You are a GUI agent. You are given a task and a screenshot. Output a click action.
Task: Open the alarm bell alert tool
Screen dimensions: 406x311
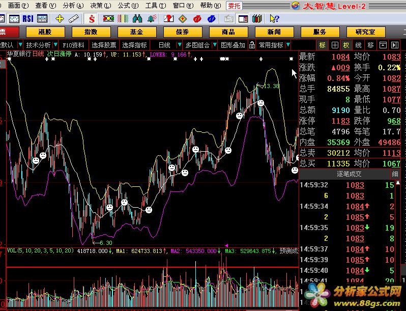pyautogui.click(x=152, y=19)
